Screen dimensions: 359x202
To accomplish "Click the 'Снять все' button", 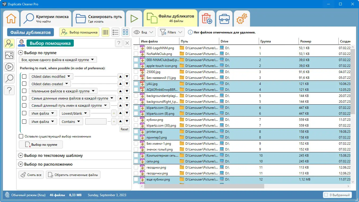I will [x=31, y=175].
